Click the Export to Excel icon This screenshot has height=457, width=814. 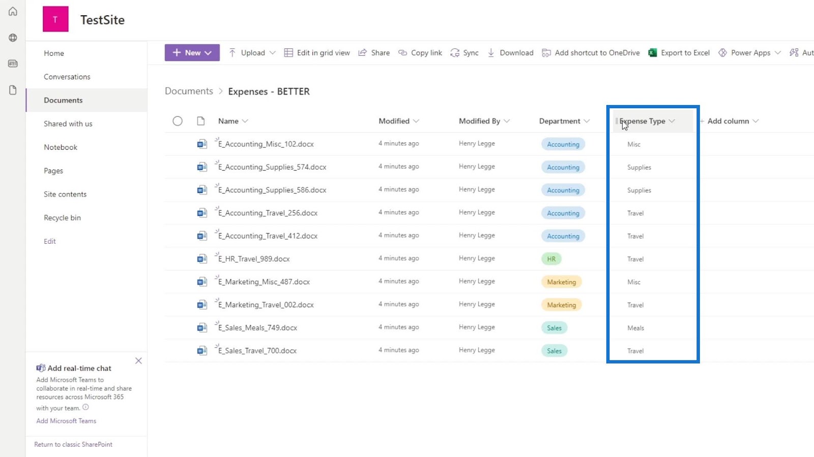pos(652,53)
